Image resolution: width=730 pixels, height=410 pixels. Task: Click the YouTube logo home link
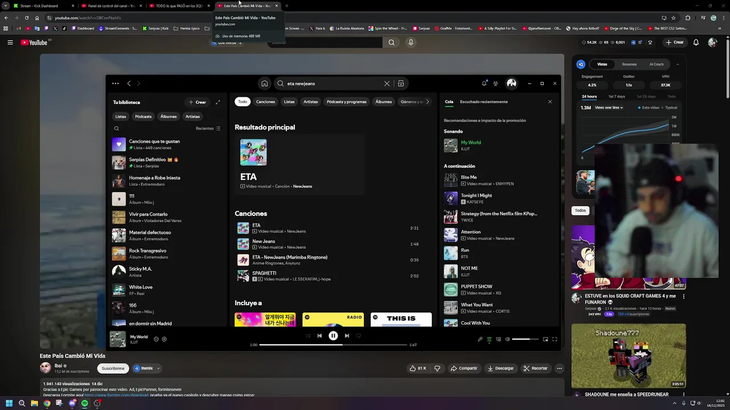[34, 42]
